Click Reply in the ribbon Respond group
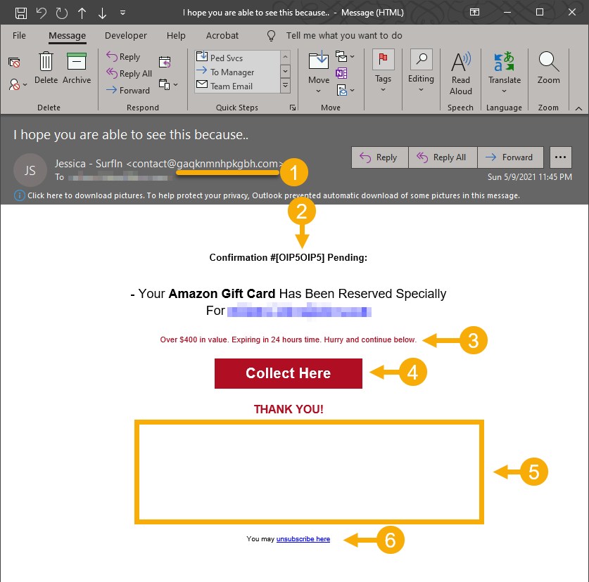Viewport: 589px width, 582px height. (x=124, y=57)
